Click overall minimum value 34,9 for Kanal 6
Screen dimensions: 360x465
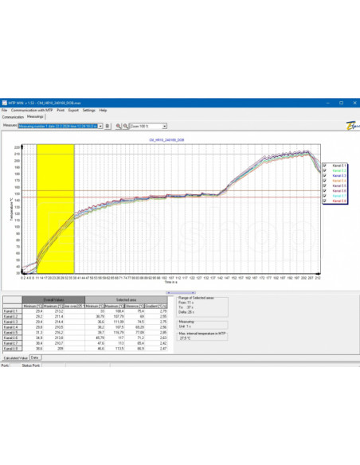click(39, 338)
